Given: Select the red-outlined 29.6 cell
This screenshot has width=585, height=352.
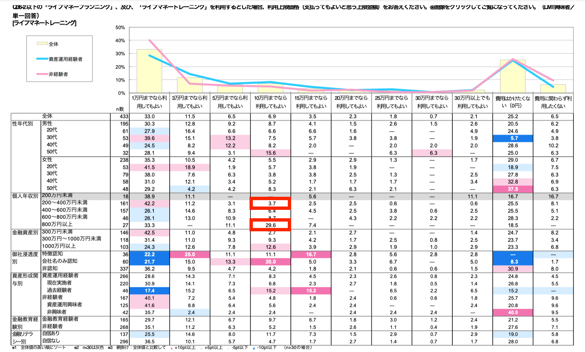Looking at the screenshot, I should coord(270,225).
